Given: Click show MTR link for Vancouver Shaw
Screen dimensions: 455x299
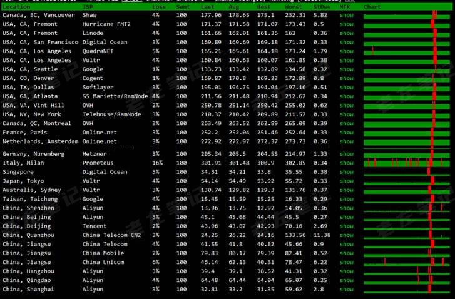Looking at the screenshot, I should pyautogui.click(x=346, y=14).
